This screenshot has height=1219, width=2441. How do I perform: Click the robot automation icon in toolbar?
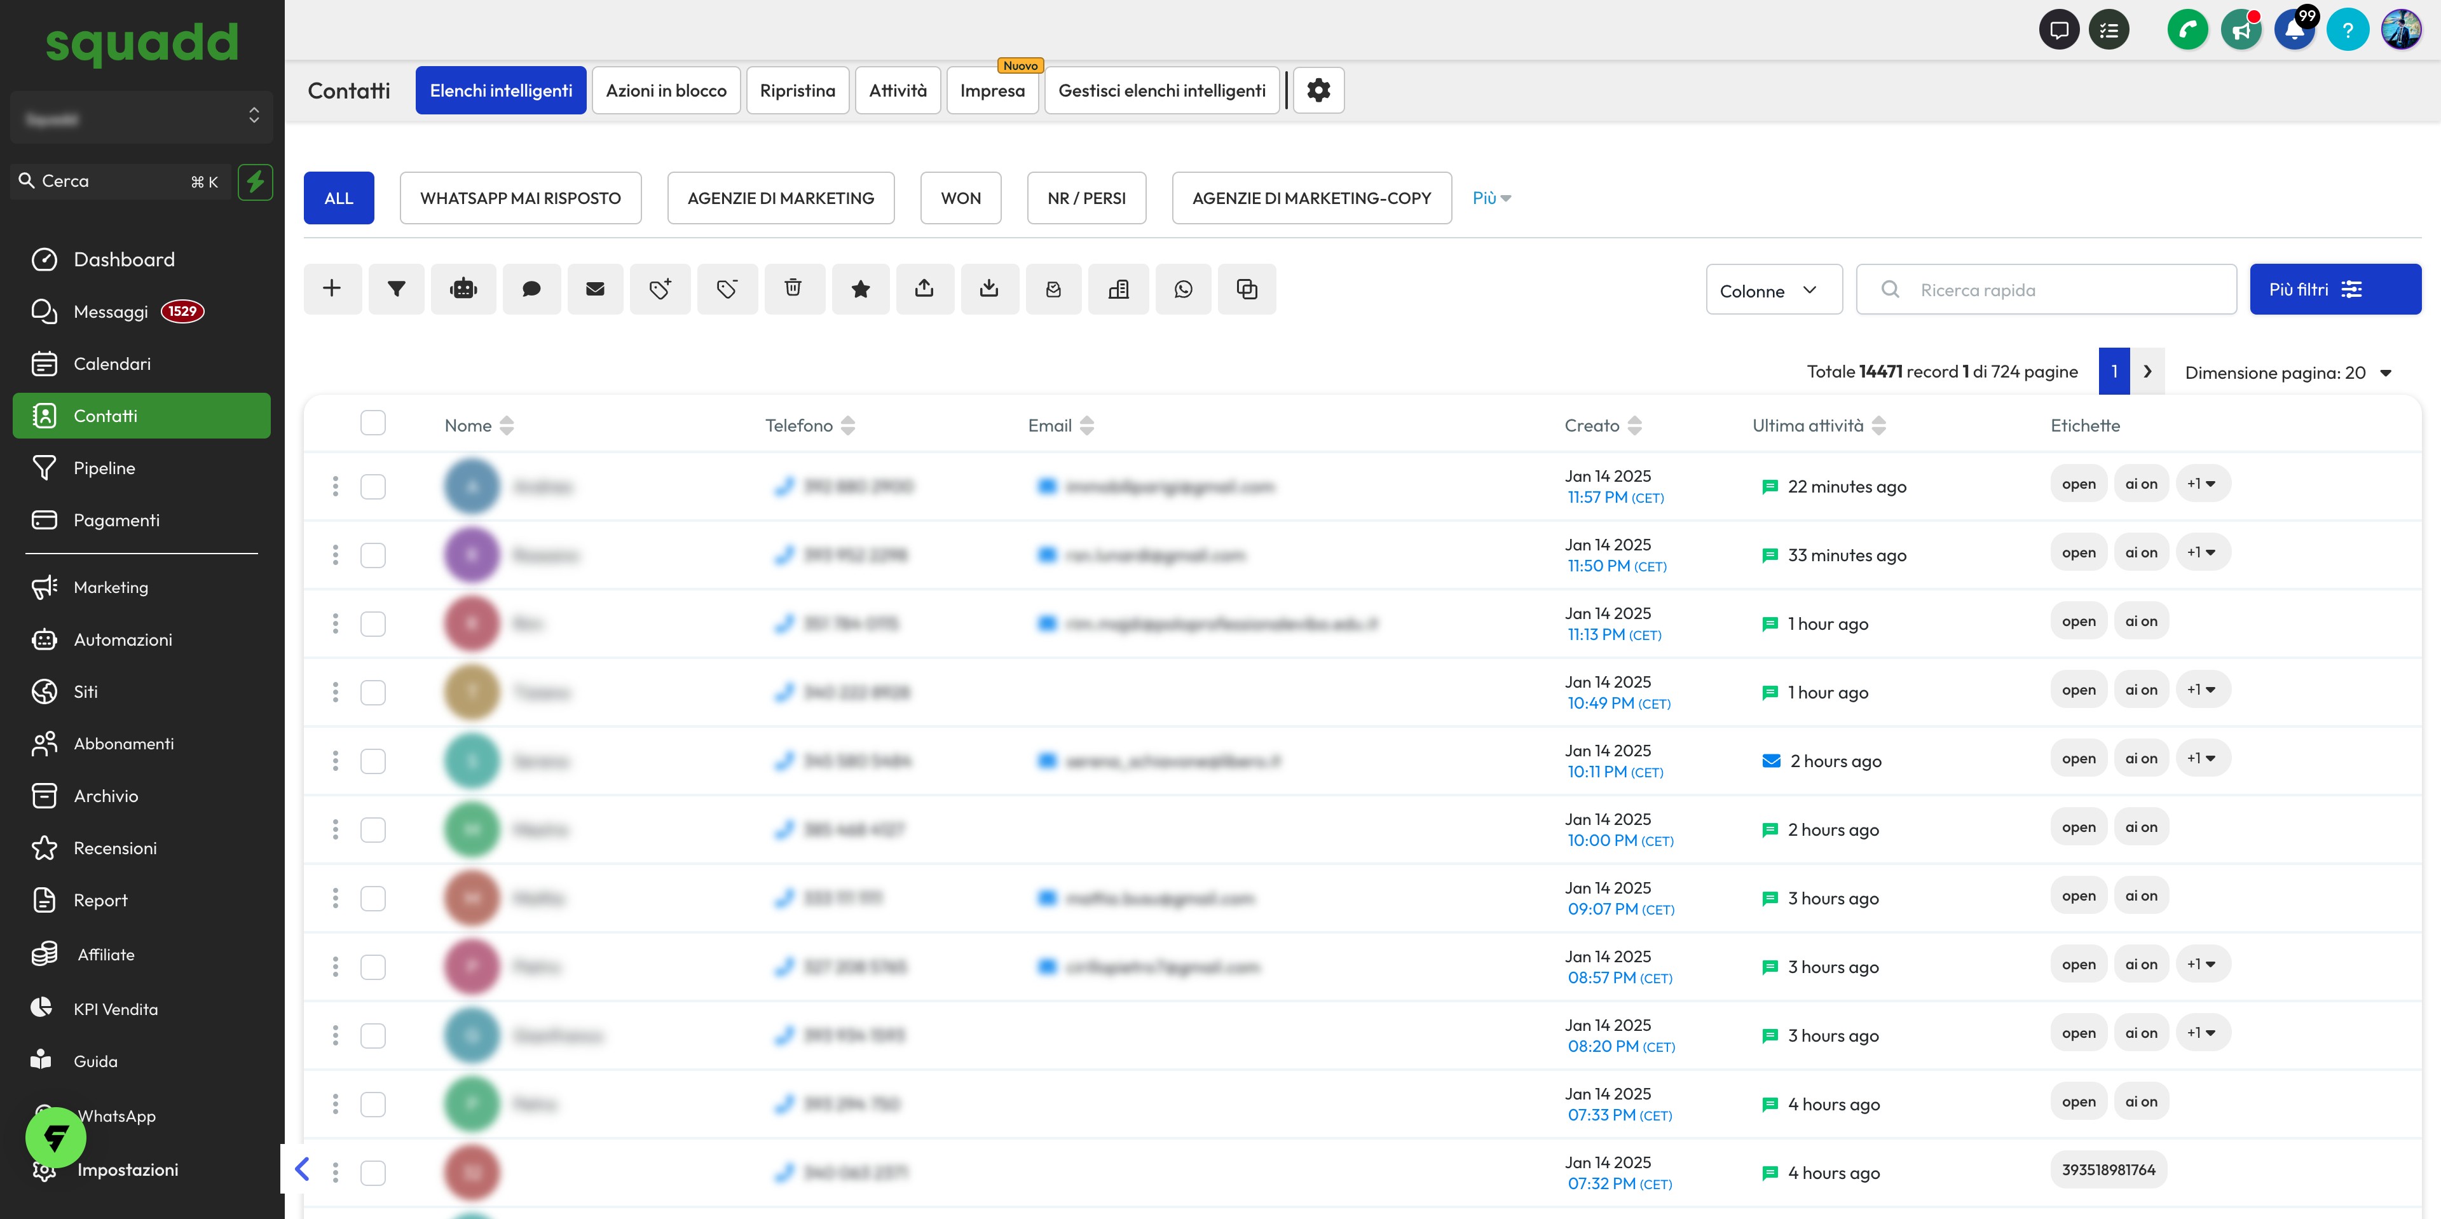(463, 289)
